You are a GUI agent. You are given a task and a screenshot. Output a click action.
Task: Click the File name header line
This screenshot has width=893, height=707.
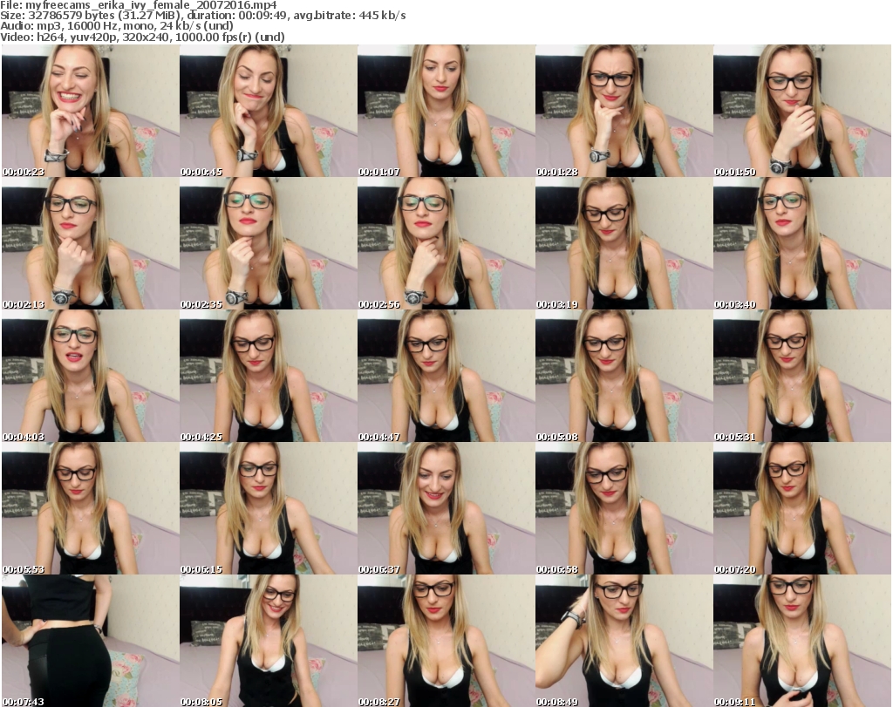pos(139,5)
